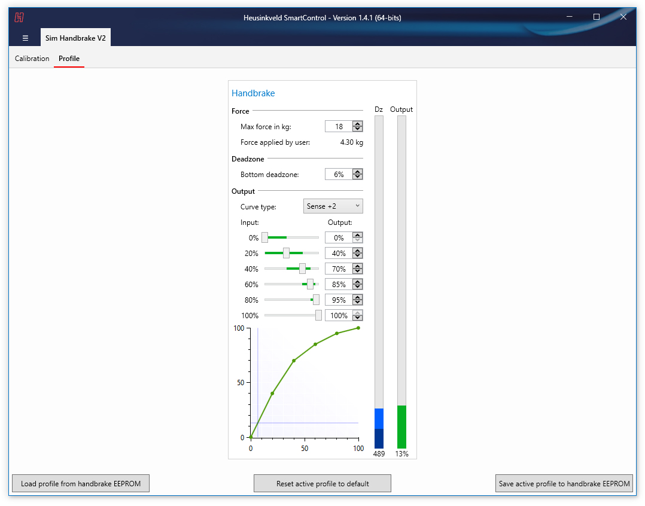645x506 pixels.
Task: Maximize the SmartControl window
Action: click(597, 17)
